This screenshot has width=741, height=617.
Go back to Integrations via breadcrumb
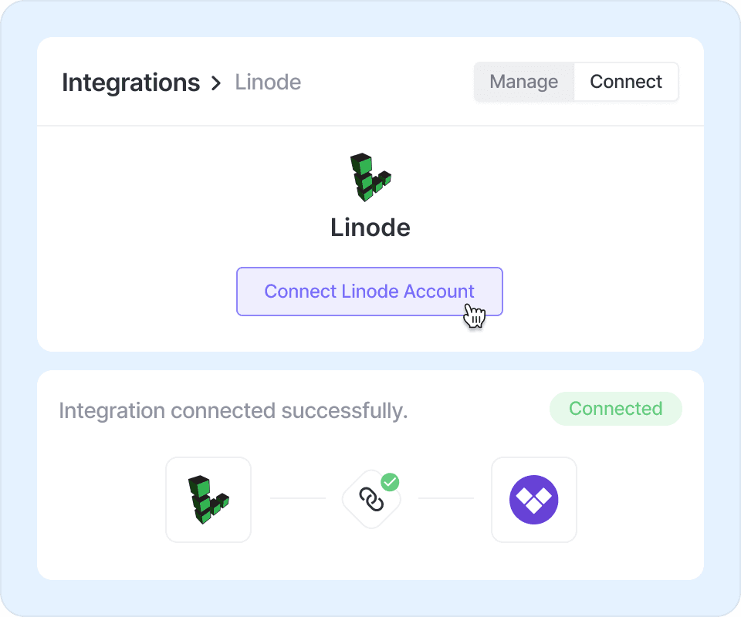tap(130, 83)
